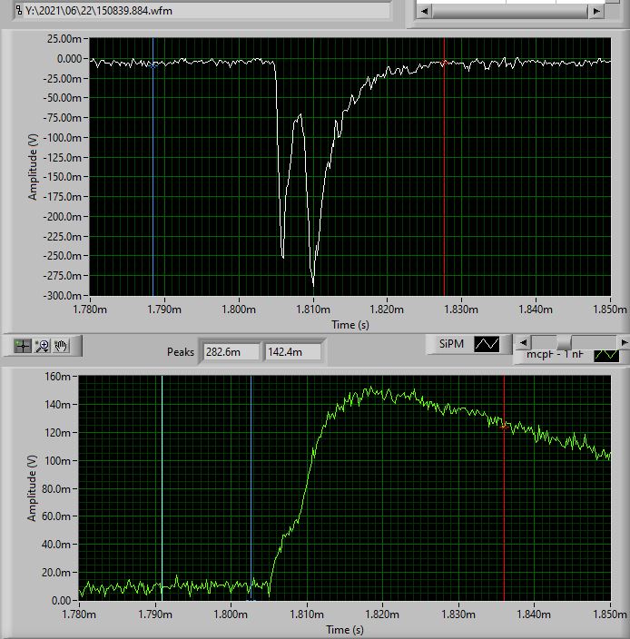Screen dimensions: 630x639
Task: Select the second Peaks value 142.4m
Action: pos(293,351)
